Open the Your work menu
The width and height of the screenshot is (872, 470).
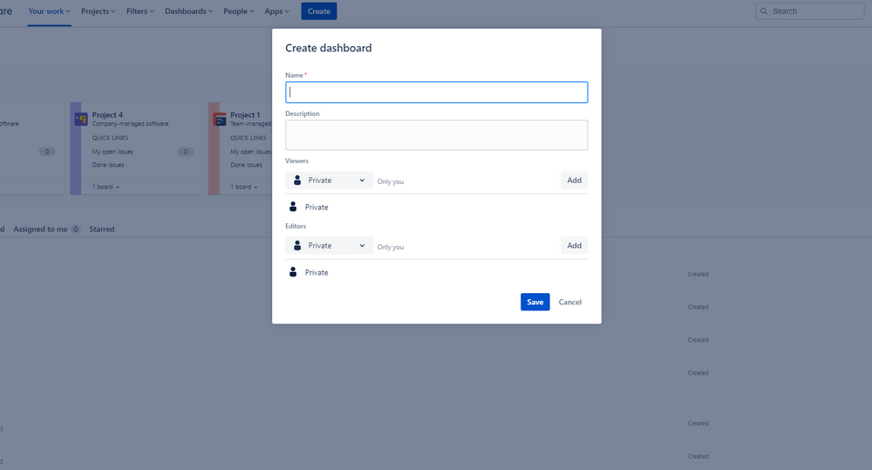(x=50, y=11)
